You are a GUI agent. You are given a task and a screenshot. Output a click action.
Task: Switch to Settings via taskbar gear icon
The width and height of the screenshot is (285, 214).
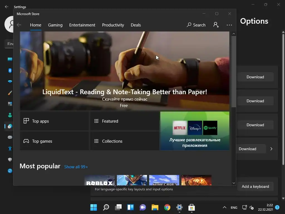coord(180,207)
